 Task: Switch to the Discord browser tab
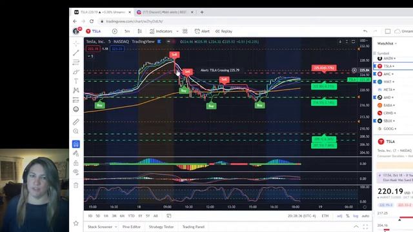[165, 12]
